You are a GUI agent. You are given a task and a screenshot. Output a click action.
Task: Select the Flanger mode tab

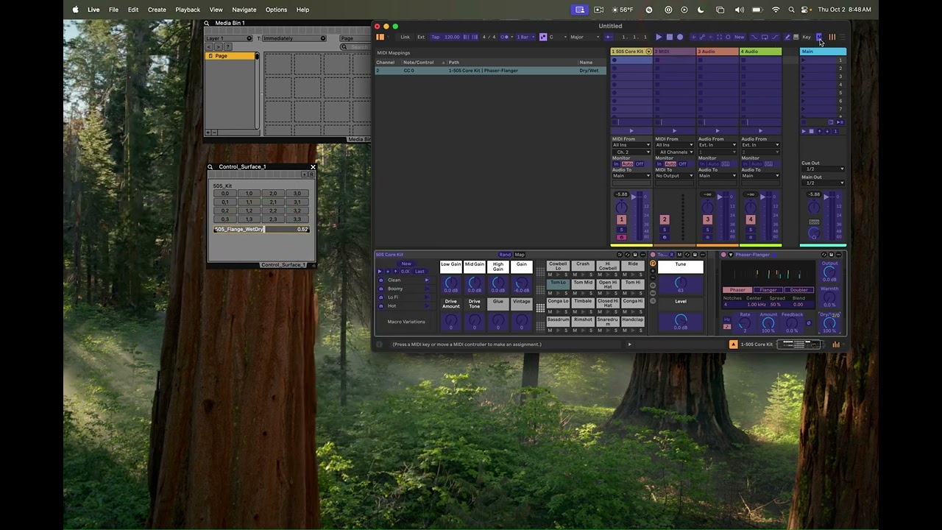pos(768,290)
